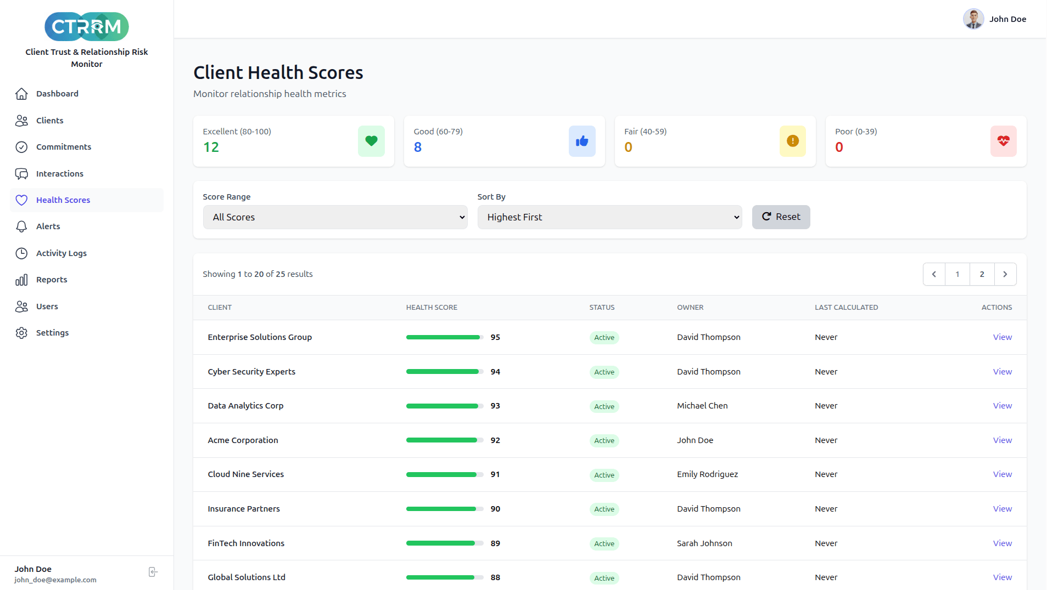The height and width of the screenshot is (590, 1047).
Task: Click the green heart Excellent icon
Action: (371, 141)
